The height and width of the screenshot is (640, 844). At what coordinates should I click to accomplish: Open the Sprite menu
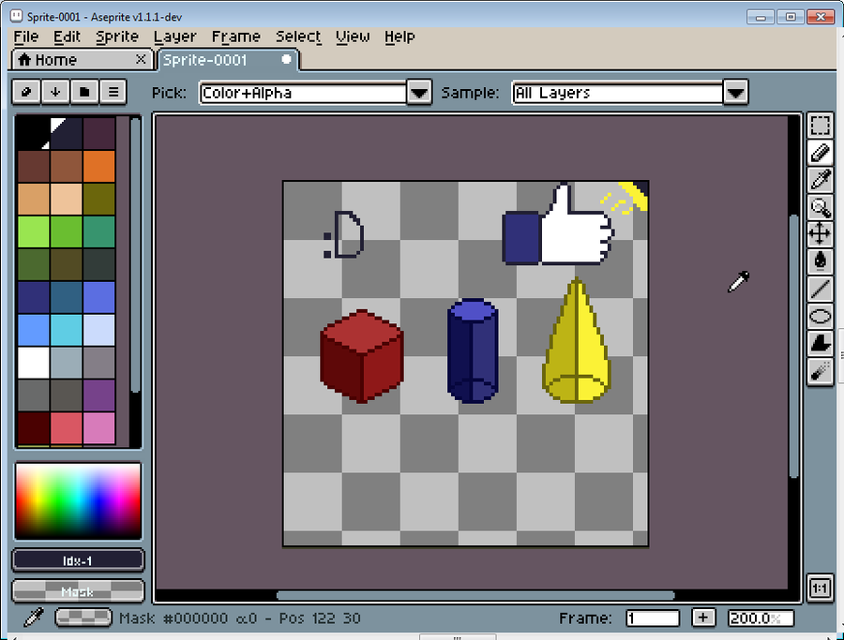pyautogui.click(x=117, y=37)
